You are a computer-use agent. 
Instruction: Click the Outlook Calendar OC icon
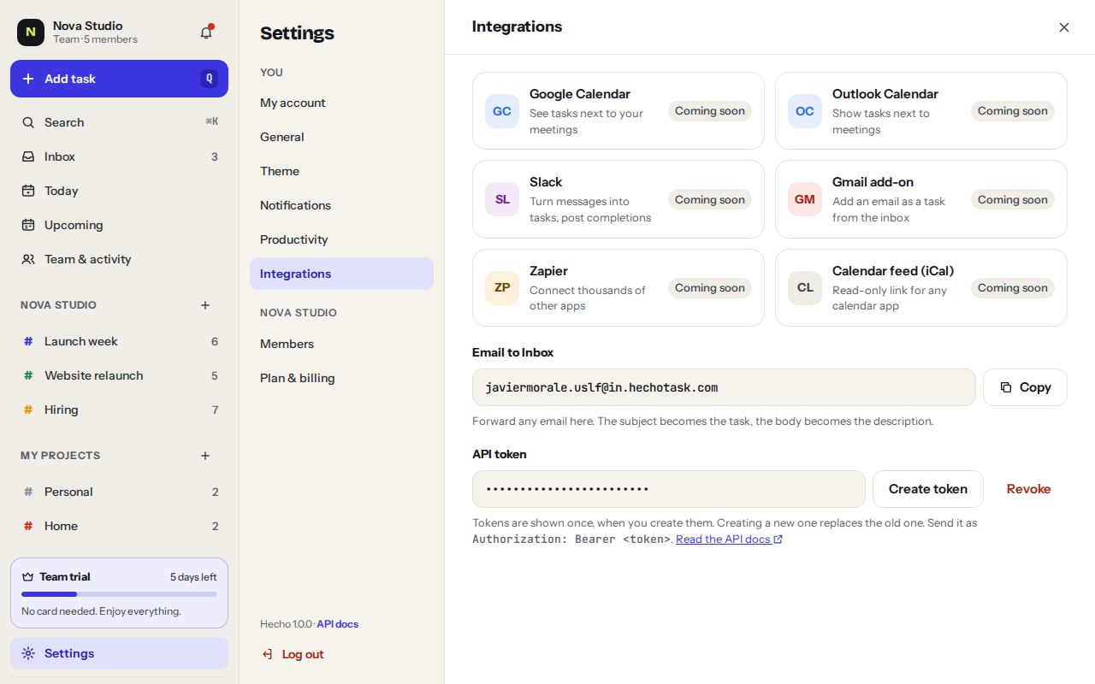(x=805, y=111)
